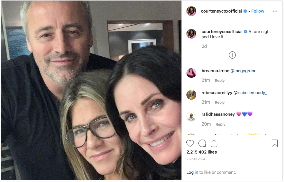
Task: Load more comments with the plus circle
Action: click(x=232, y=55)
